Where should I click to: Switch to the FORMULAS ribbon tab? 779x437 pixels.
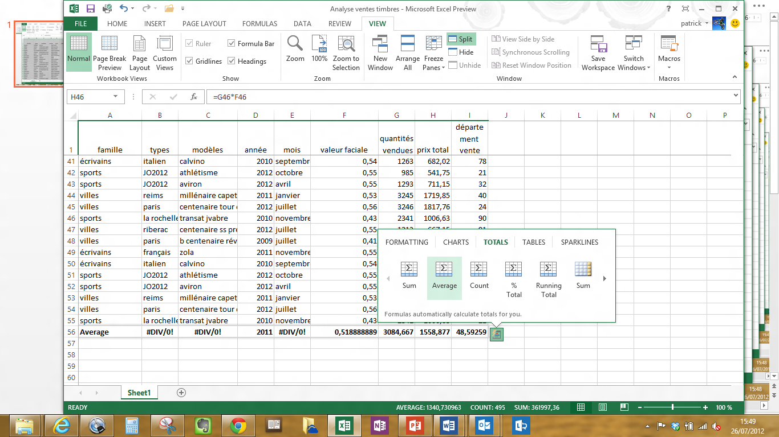(x=259, y=24)
